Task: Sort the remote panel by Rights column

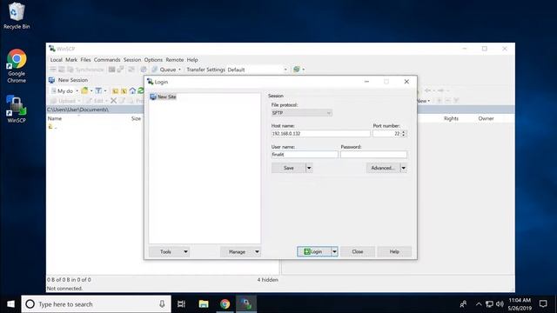Action: click(x=451, y=118)
